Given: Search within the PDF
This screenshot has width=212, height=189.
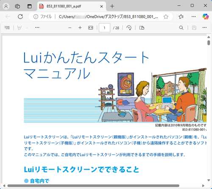Looking at the screenshot, I should point(181,27).
